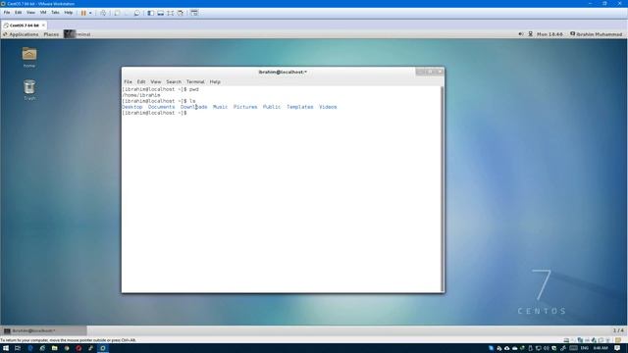Viewport: 628px width, 353px height.
Task: Open terminal Search menu
Action: pos(174,81)
